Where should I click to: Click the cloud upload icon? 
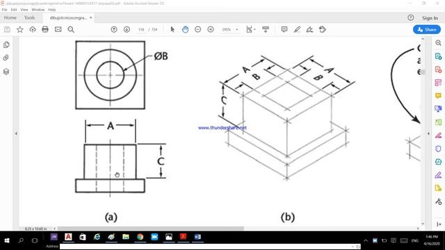[x=33, y=29]
